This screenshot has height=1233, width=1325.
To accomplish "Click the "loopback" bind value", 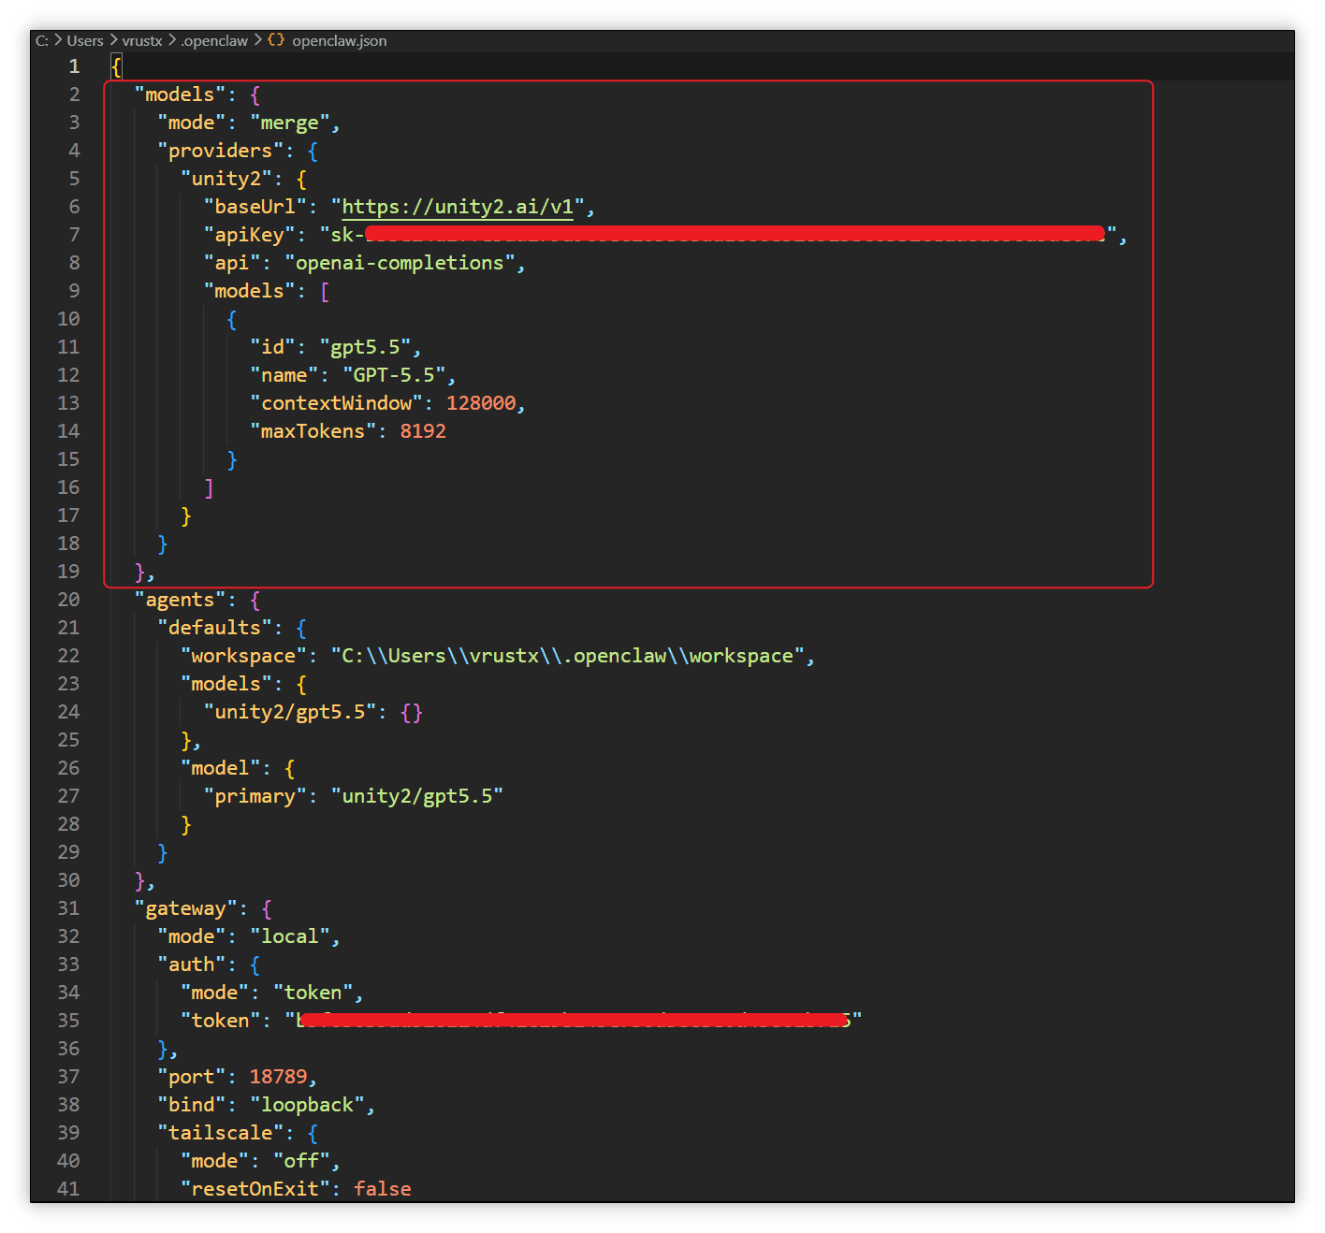I will click(307, 1105).
